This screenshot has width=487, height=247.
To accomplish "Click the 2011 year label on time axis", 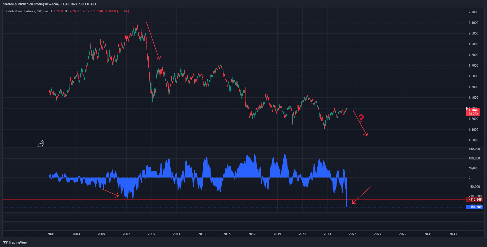I will (176, 234).
